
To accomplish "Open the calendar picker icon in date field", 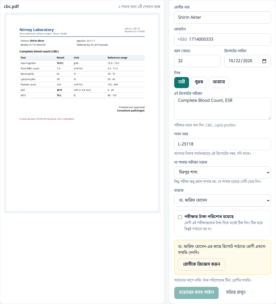I will [264, 61].
